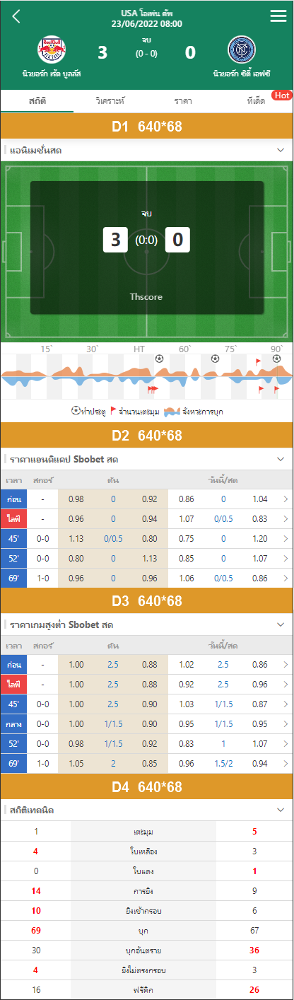Open the arrow on the over/under ก่อน row
Image resolution: width=294 pixels, height=1000 pixels.
[x=286, y=665]
